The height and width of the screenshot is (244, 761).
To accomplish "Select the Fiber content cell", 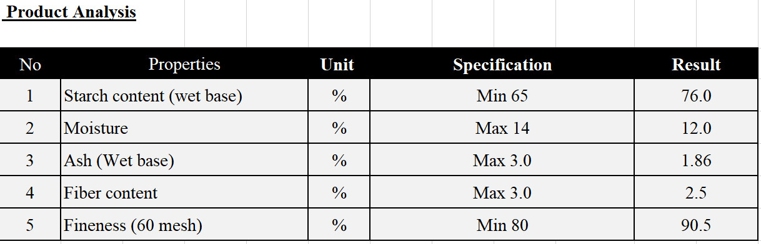I will point(184,193).
